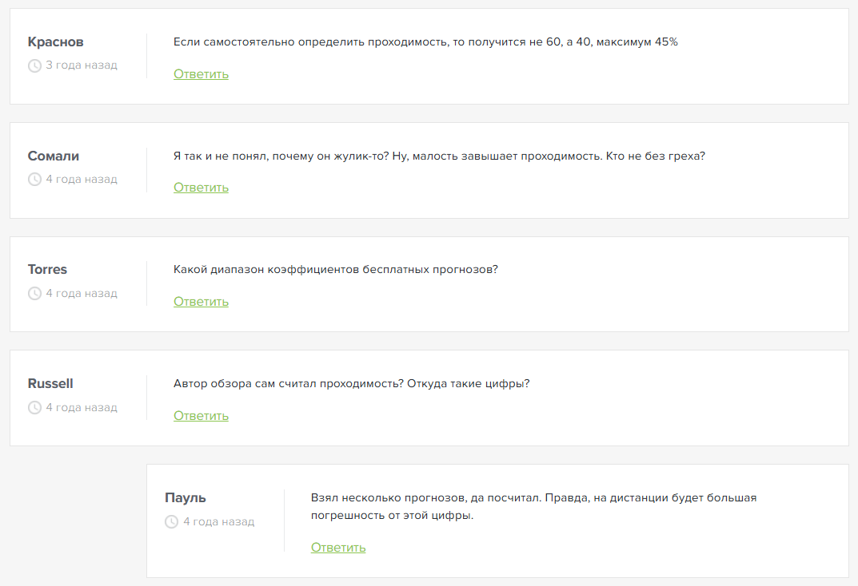The height and width of the screenshot is (586, 858).
Task: Click Torres's comment text about коэффициентов
Action: [x=335, y=270]
